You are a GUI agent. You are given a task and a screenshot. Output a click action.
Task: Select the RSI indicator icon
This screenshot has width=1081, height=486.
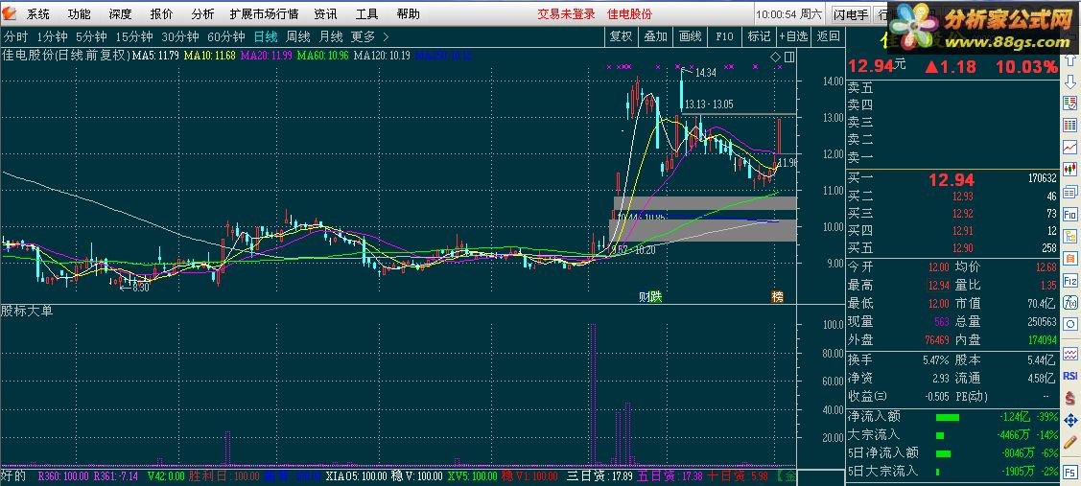tap(1070, 376)
